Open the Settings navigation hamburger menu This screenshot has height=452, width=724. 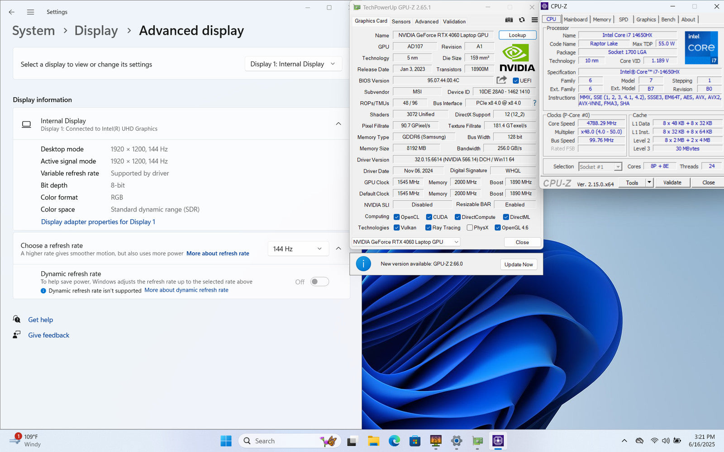(30, 12)
